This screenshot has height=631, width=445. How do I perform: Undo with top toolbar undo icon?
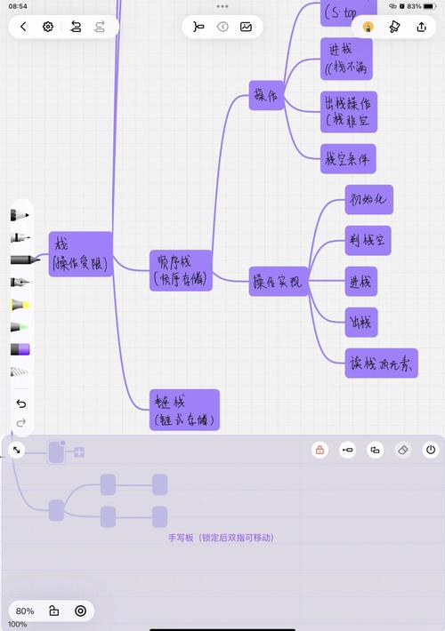tap(76, 27)
